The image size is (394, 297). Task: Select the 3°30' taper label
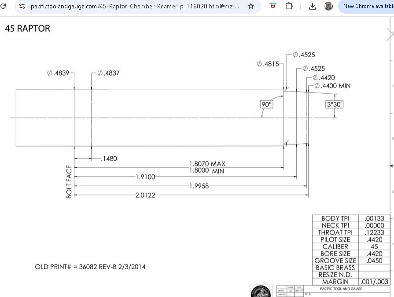coord(334,104)
